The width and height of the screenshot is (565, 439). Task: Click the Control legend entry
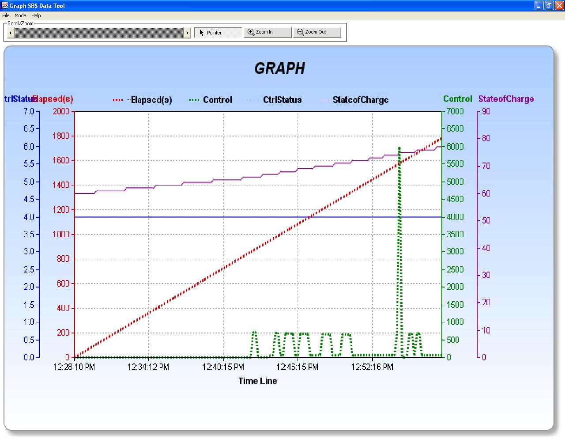tap(211, 100)
